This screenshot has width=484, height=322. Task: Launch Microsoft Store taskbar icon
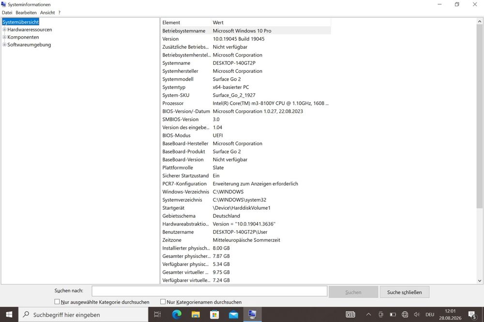tap(214, 314)
